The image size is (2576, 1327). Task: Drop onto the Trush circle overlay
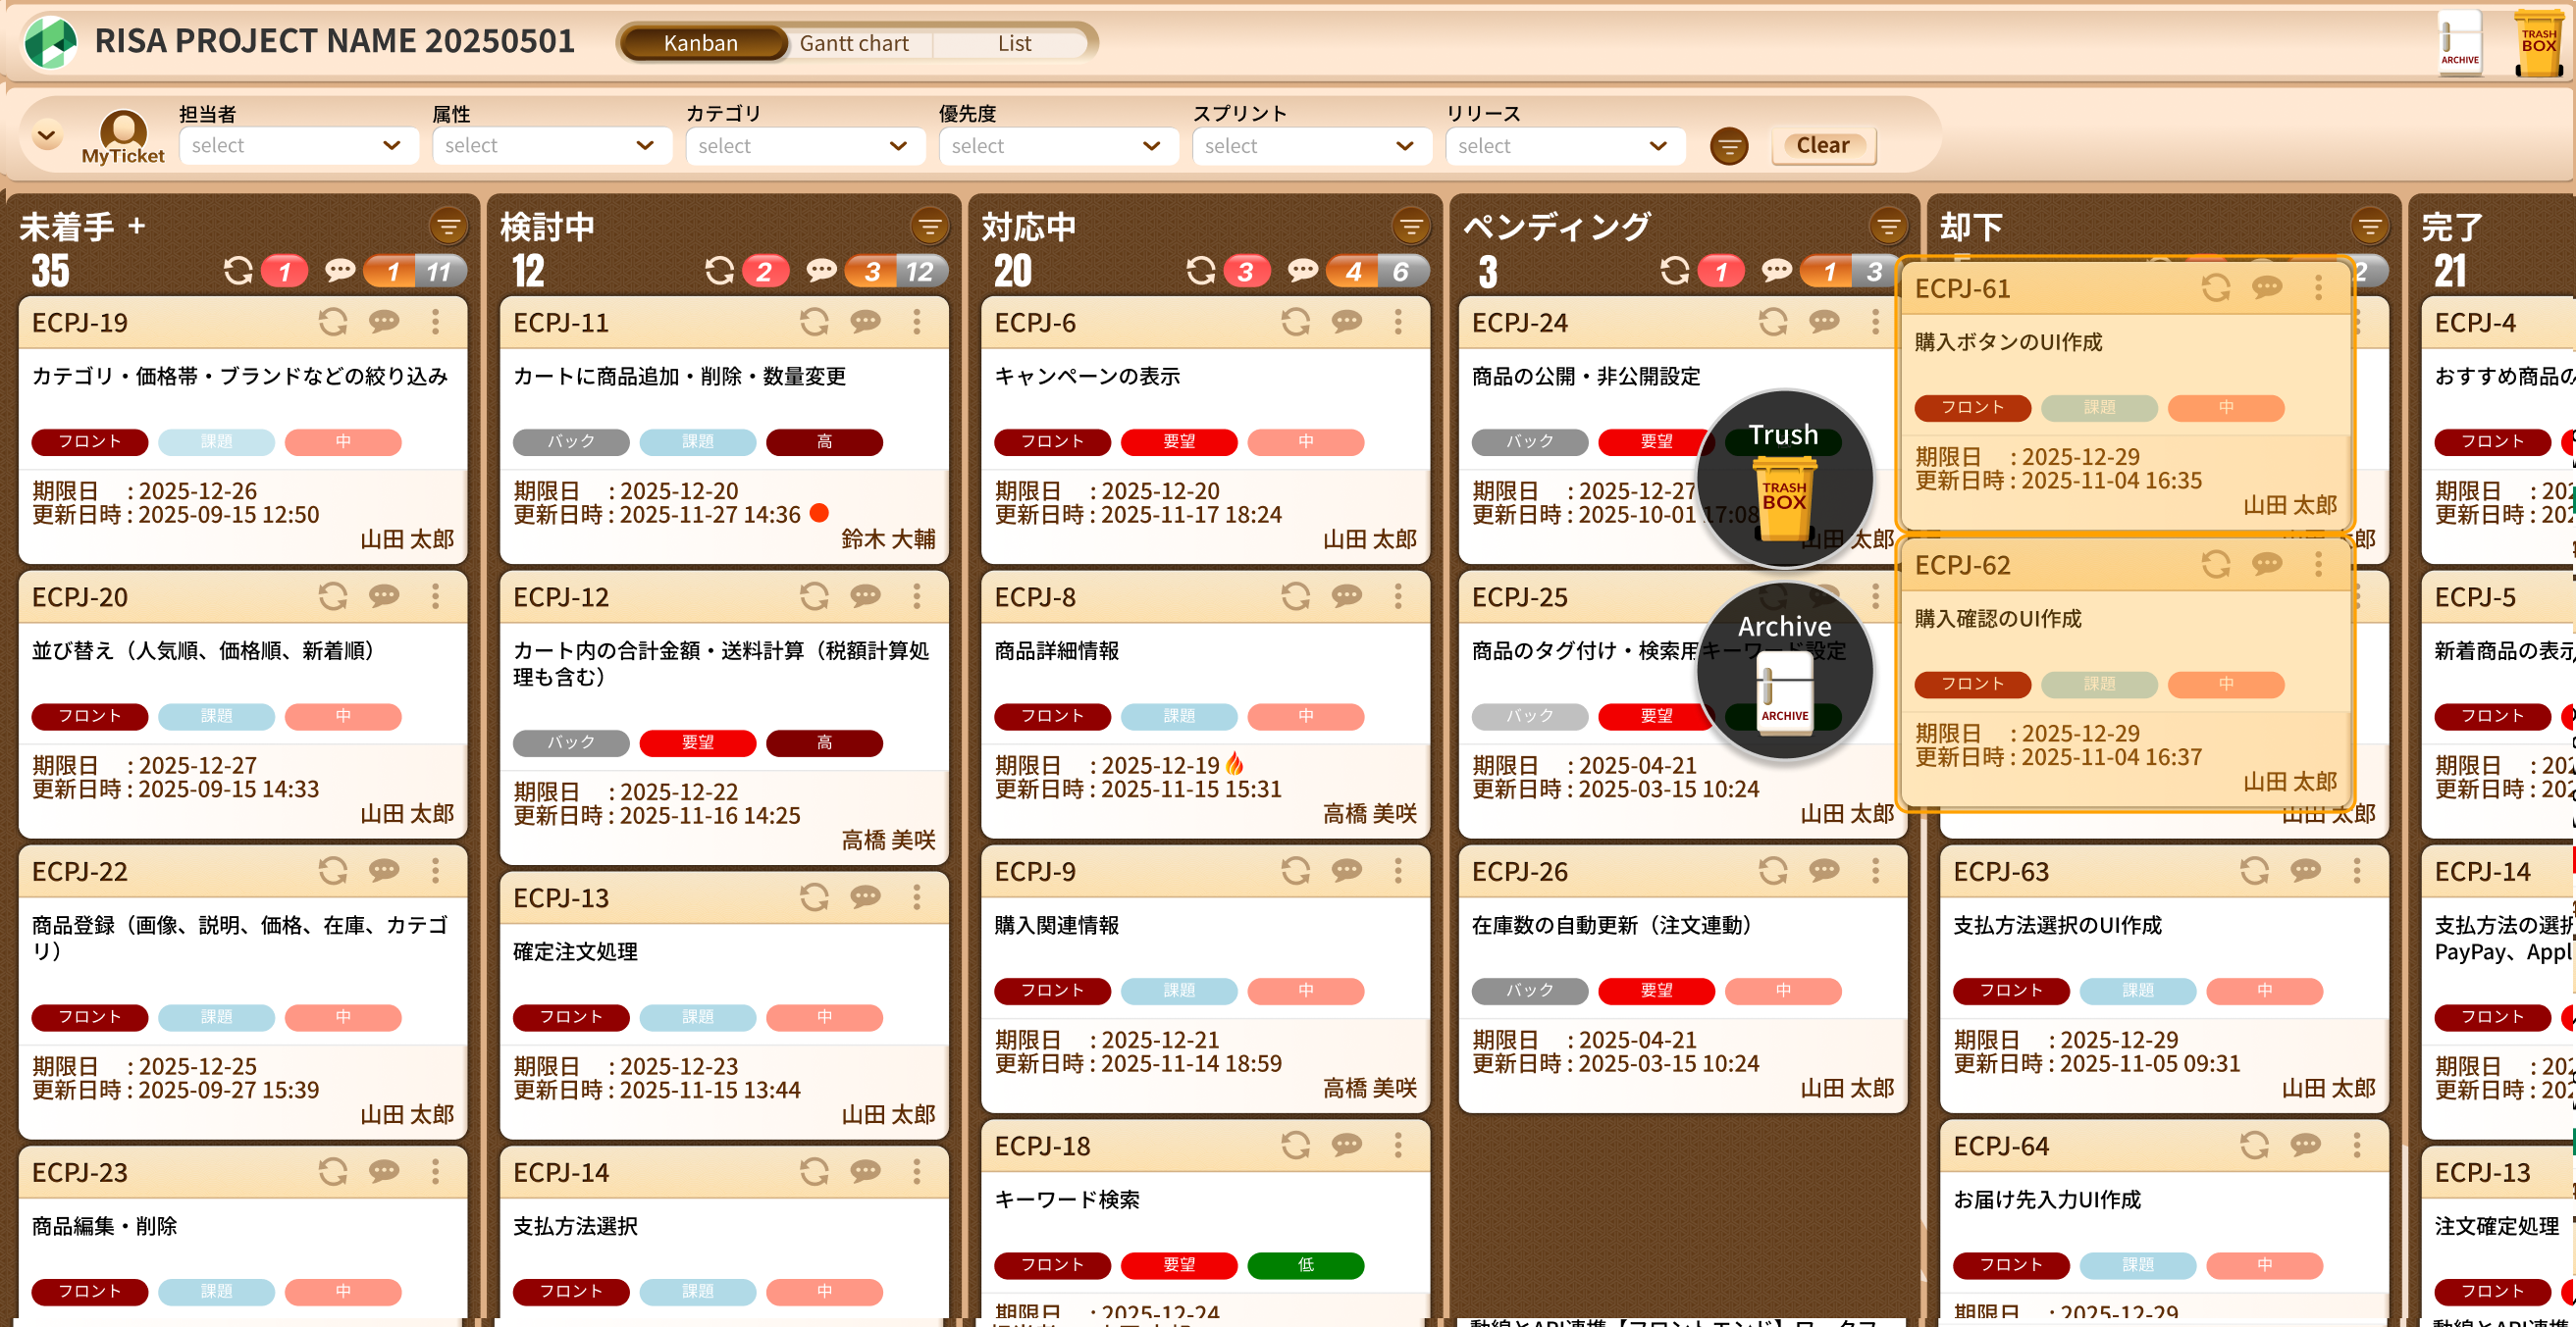(x=1784, y=478)
